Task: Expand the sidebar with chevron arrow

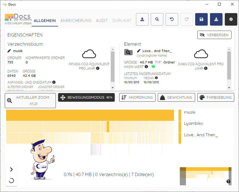Action: pyautogui.click(x=11, y=169)
